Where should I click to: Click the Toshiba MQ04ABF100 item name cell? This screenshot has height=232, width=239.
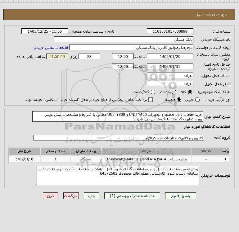pyautogui.click(x=146, y=159)
